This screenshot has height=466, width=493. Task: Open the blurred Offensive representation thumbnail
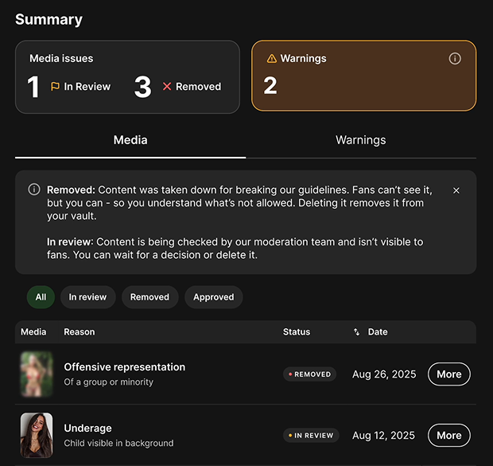coord(37,374)
